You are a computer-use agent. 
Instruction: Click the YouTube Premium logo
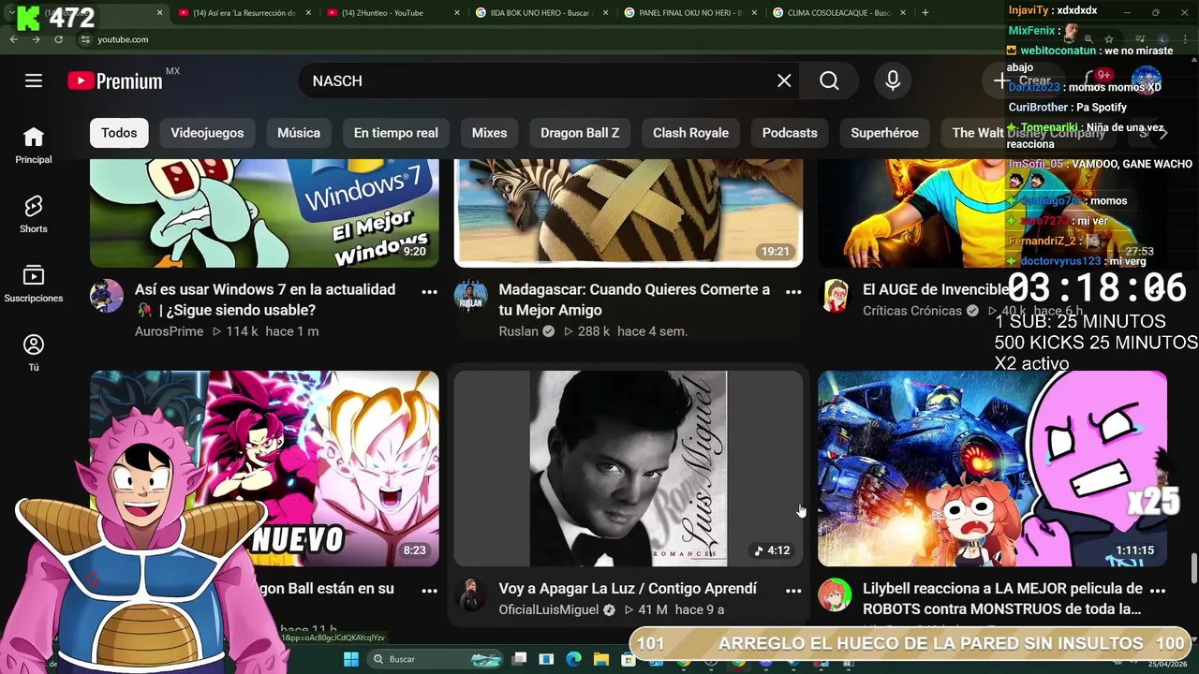click(115, 81)
